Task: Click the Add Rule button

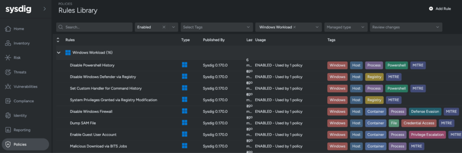Action: (x=440, y=9)
